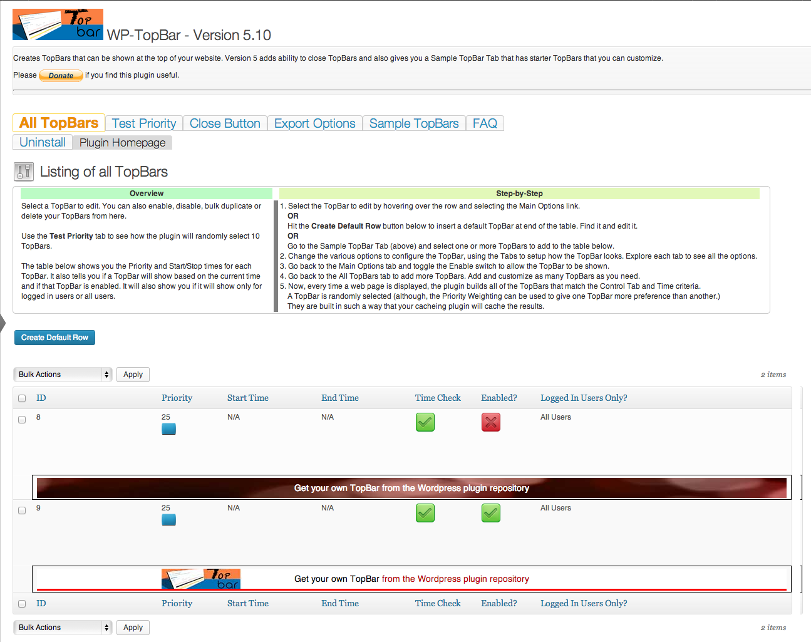Image resolution: width=811 pixels, height=642 pixels.
Task: Click the ID value 9 in the table
Action: tap(38, 508)
